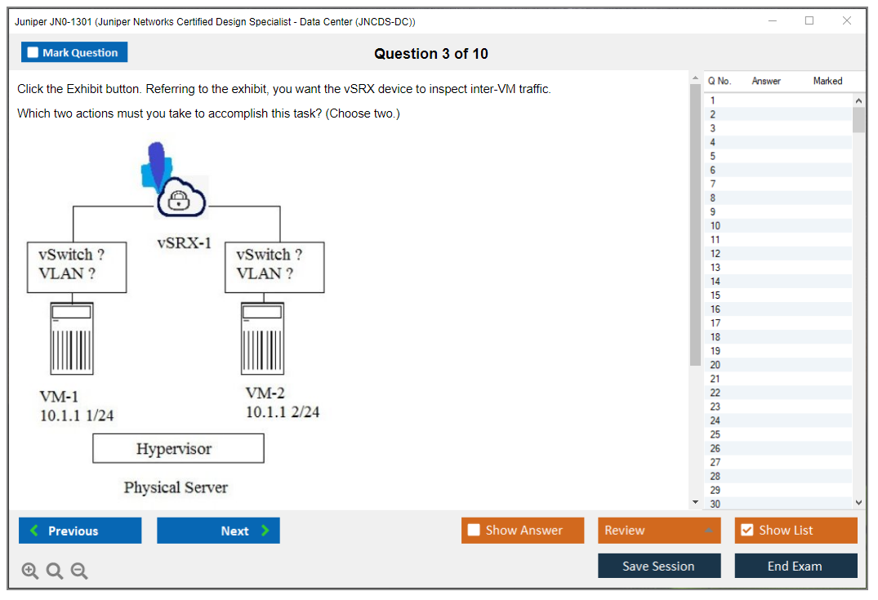
Task: Enable the Show Answer checkbox
Action: pos(474,531)
